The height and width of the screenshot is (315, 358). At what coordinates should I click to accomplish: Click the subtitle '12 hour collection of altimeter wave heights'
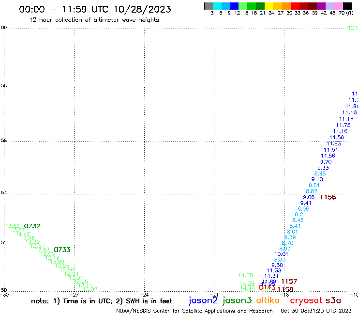point(94,20)
